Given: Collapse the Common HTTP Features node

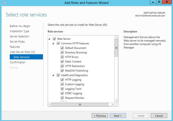Looking at the screenshot, I should [53, 44].
